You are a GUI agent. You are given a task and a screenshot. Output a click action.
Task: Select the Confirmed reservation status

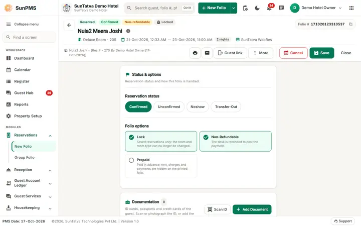(x=138, y=107)
